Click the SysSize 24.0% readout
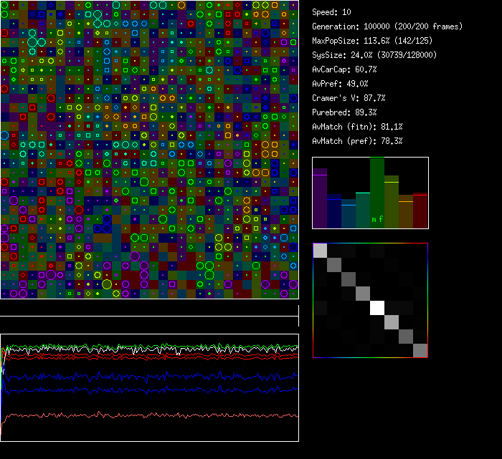502x459 pixels. 372,55
